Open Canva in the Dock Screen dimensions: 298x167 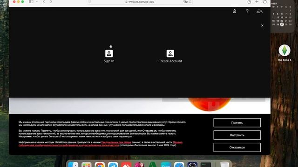click(166, 164)
